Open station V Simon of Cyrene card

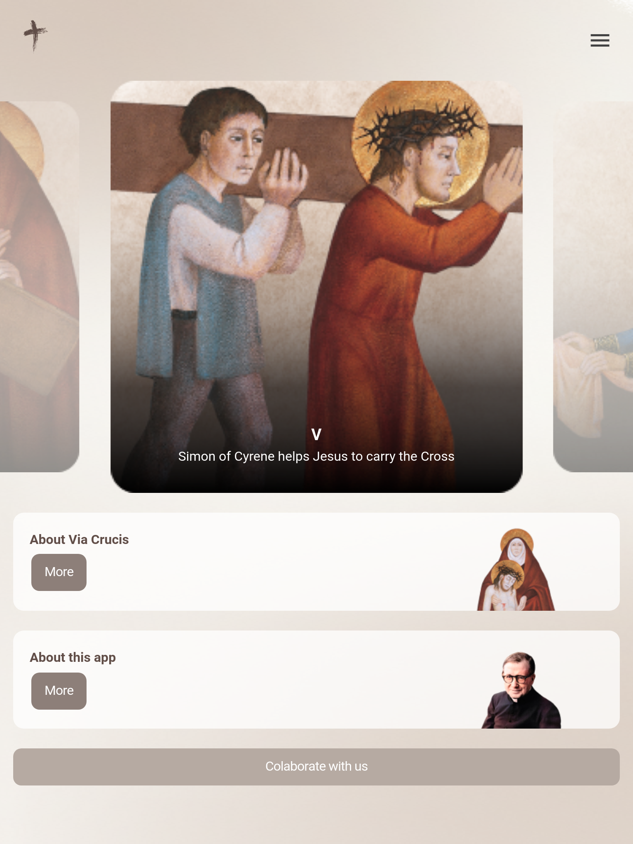click(x=316, y=286)
